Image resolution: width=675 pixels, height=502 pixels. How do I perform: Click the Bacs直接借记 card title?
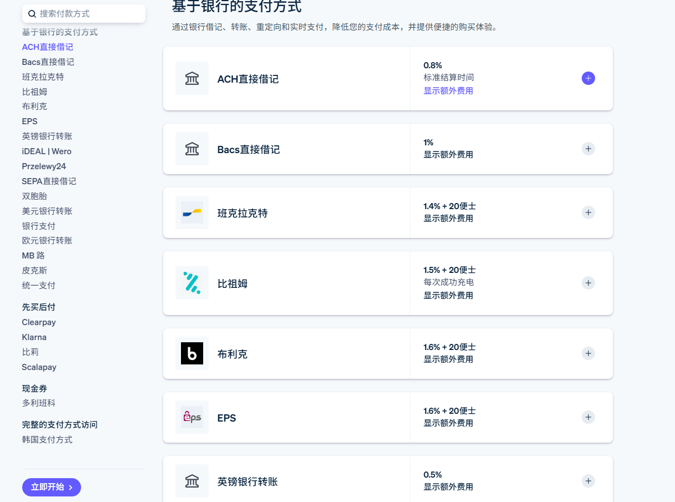click(x=249, y=150)
